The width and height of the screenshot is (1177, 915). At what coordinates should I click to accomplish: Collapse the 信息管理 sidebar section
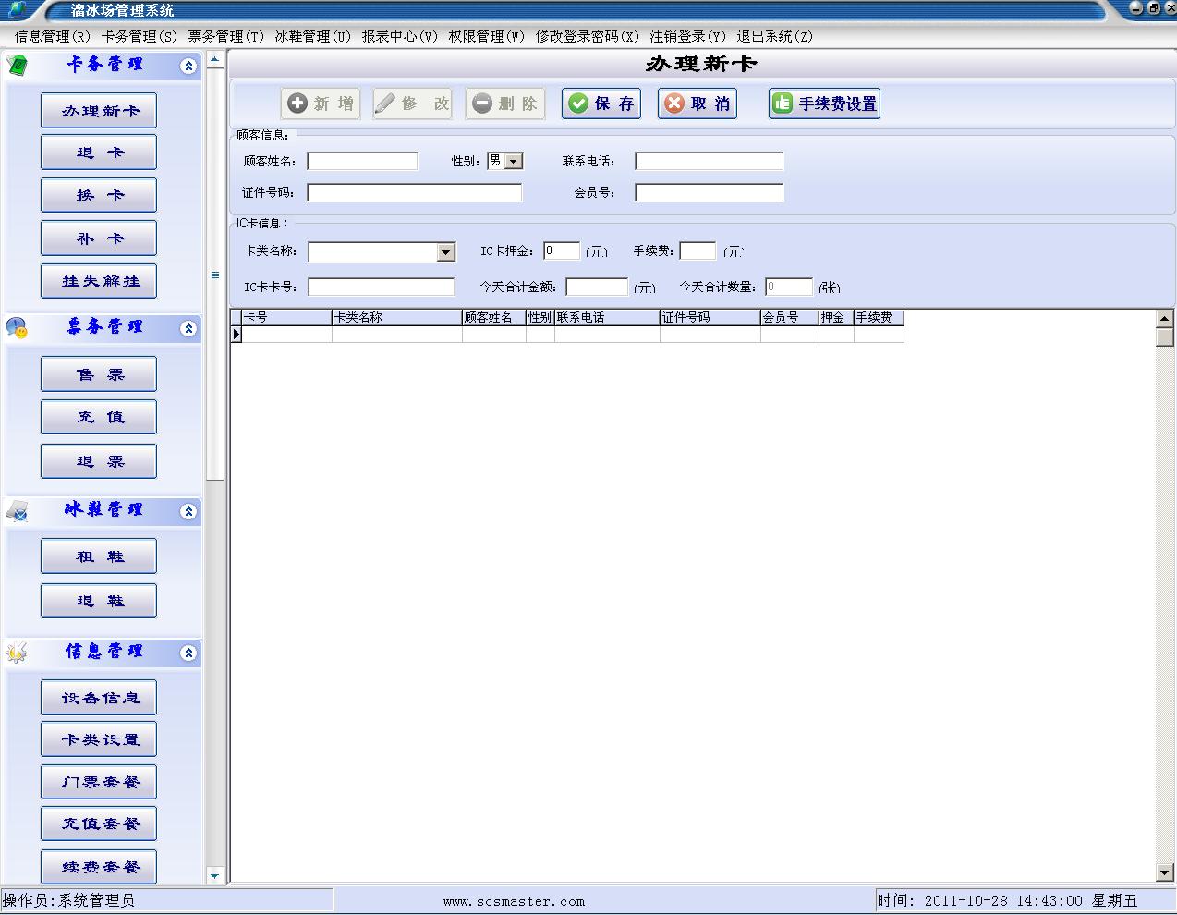point(188,653)
